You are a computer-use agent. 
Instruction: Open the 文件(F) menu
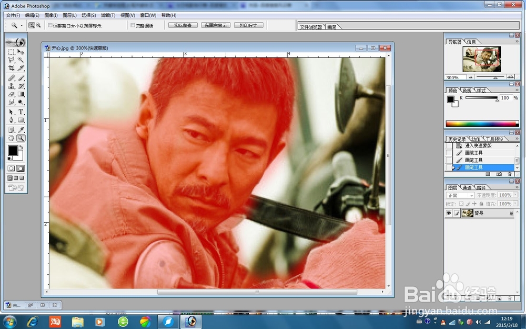[x=13, y=15]
